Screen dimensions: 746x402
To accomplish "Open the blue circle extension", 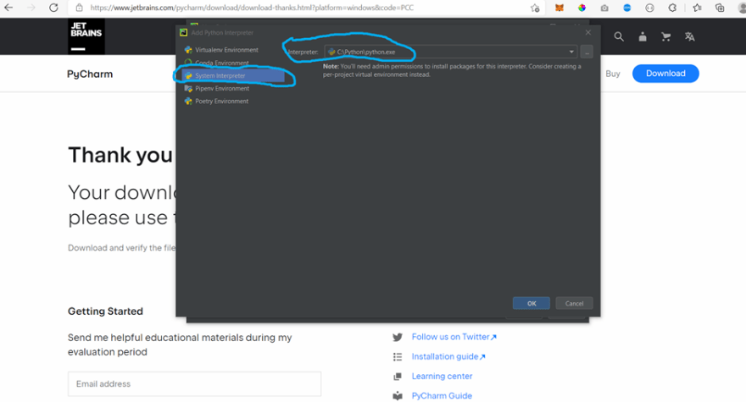I will click(627, 8).
